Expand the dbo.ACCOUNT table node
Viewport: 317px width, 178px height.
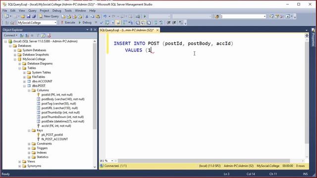click(x=24, y=82)
